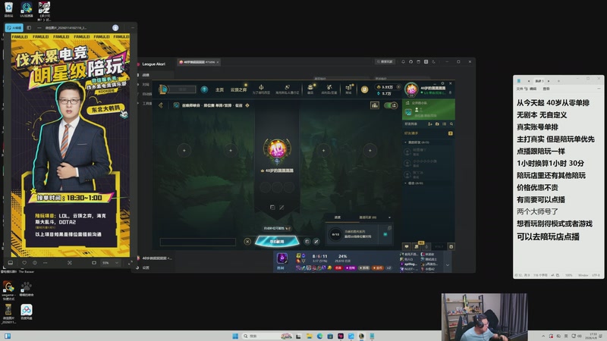Click the microphone icon at friends panel bottom
Screen dimensions: 607x341
[426, 246]
